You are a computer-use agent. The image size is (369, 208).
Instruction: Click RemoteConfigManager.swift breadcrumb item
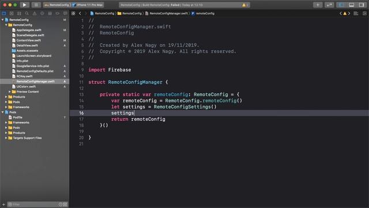coord(167,13)
